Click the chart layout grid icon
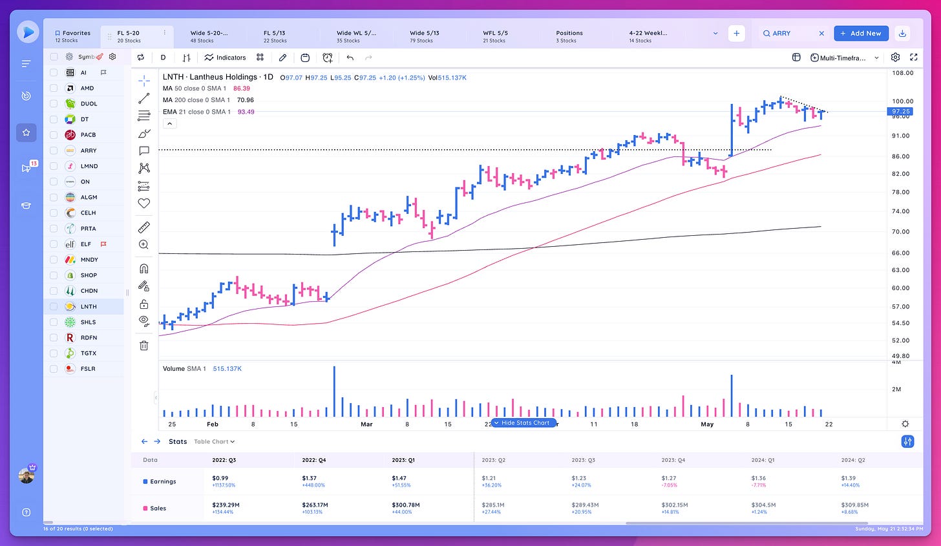Viewport: 941px width, 546px height. click(x=796, y=58)
